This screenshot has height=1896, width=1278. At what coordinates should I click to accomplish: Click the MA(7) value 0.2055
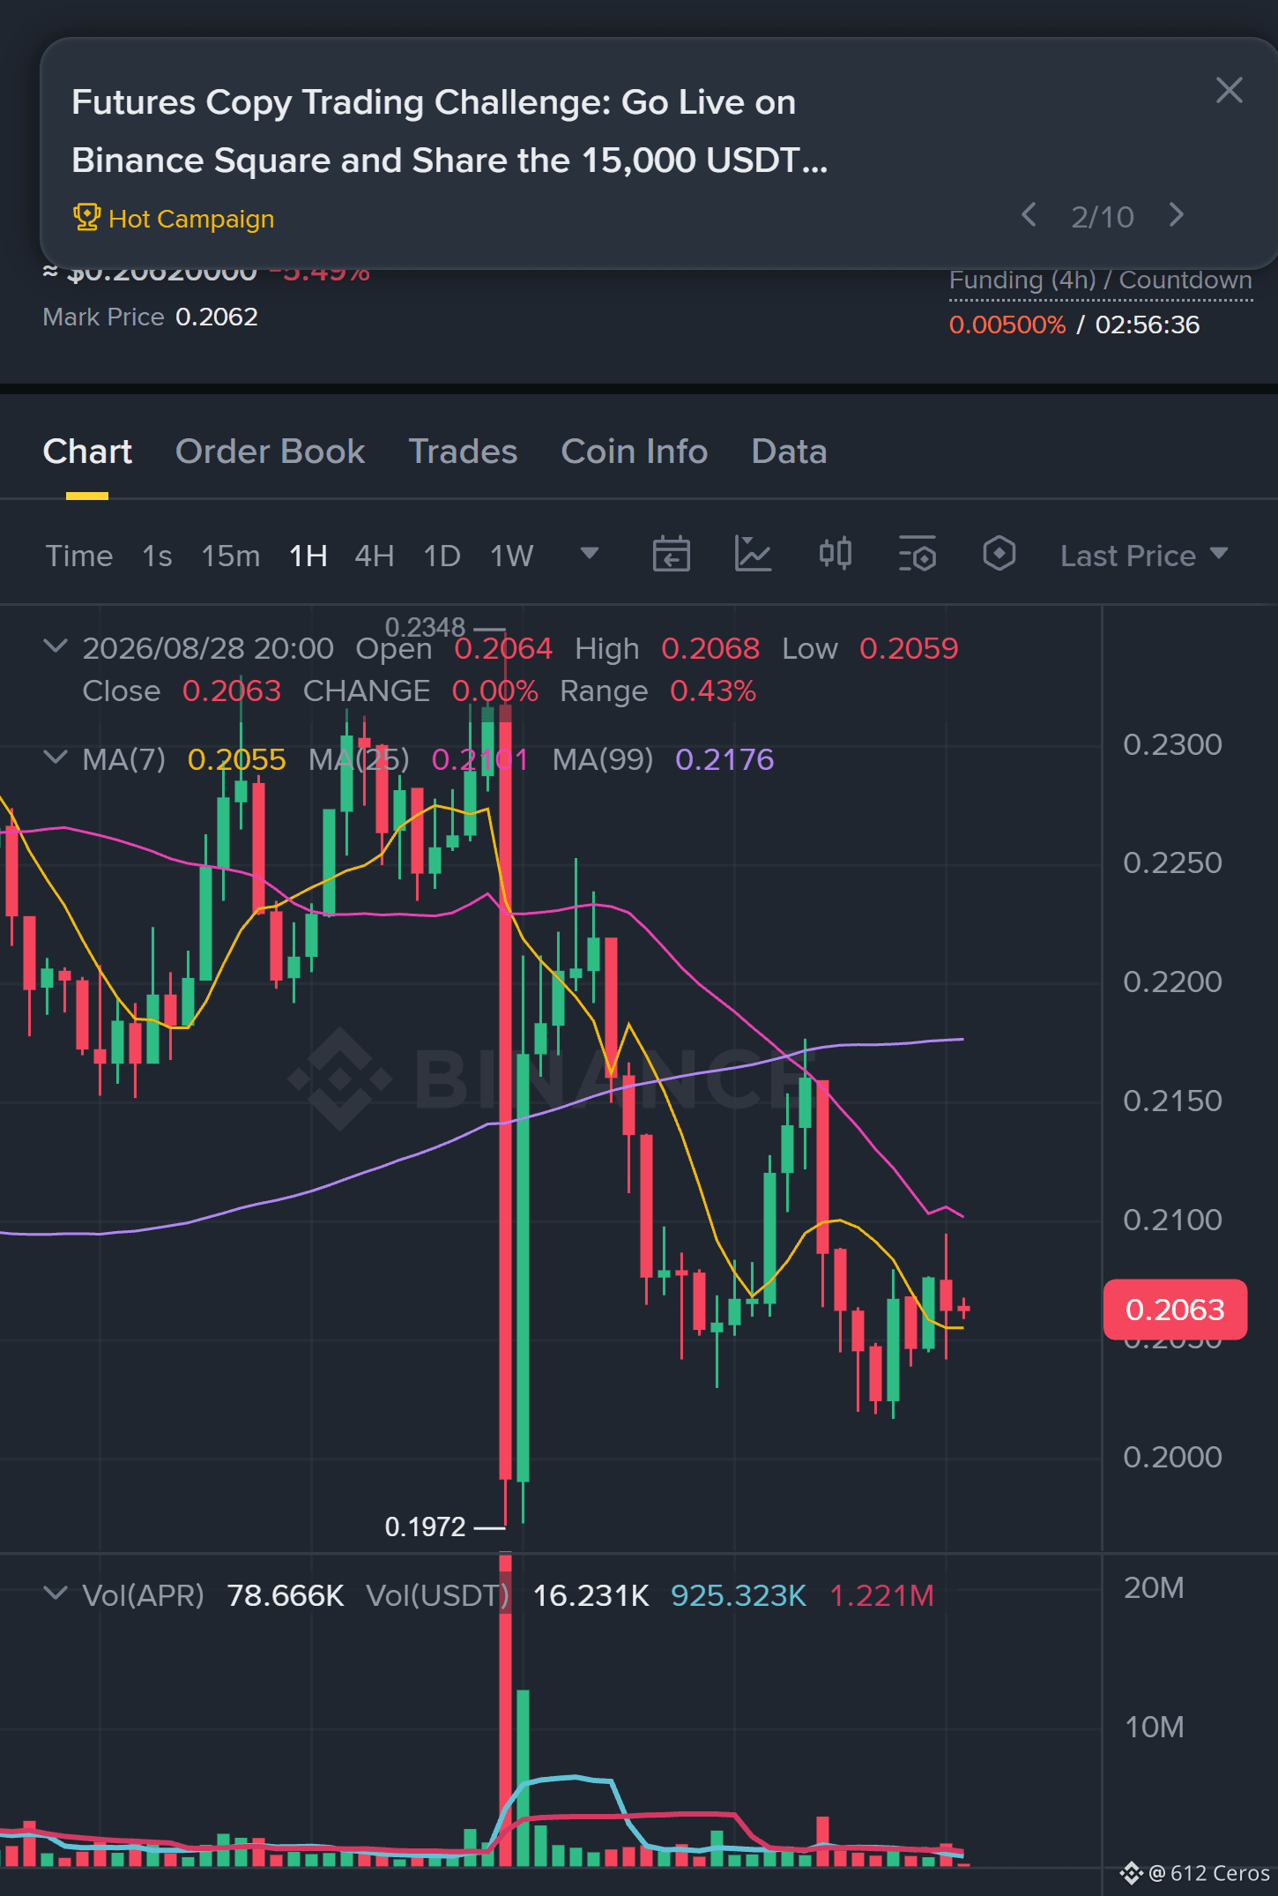[x=237, y=759]
